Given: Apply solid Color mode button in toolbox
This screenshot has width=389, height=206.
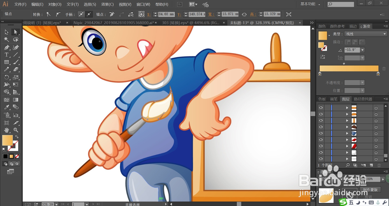Looking at the screenshot, I should (x=5, y=156).
